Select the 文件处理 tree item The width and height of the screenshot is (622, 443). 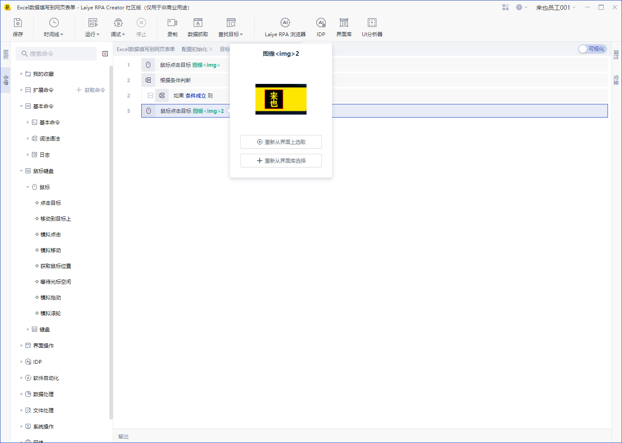(43, 410)
